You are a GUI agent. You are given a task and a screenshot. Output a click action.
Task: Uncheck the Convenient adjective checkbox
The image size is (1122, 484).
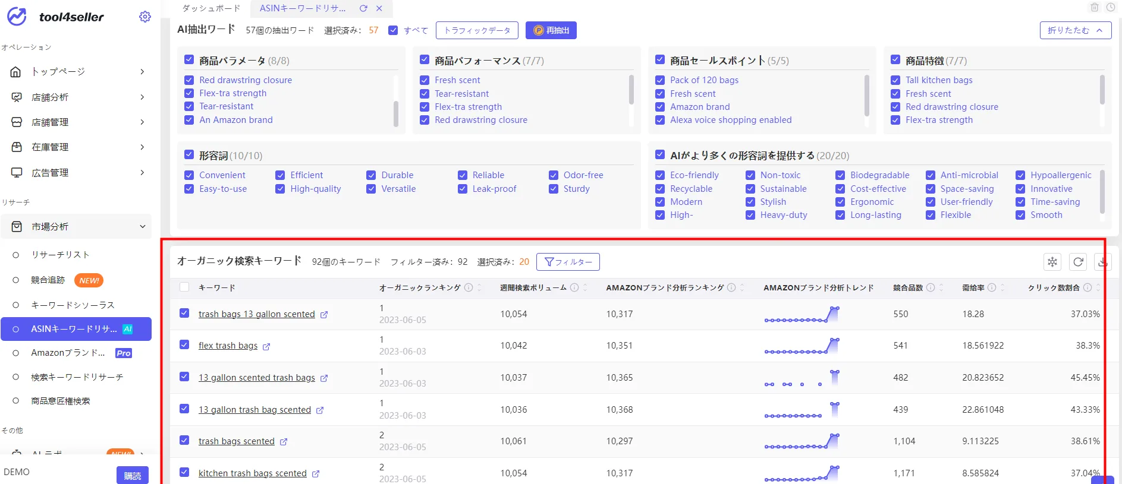[x=189, y=175]
